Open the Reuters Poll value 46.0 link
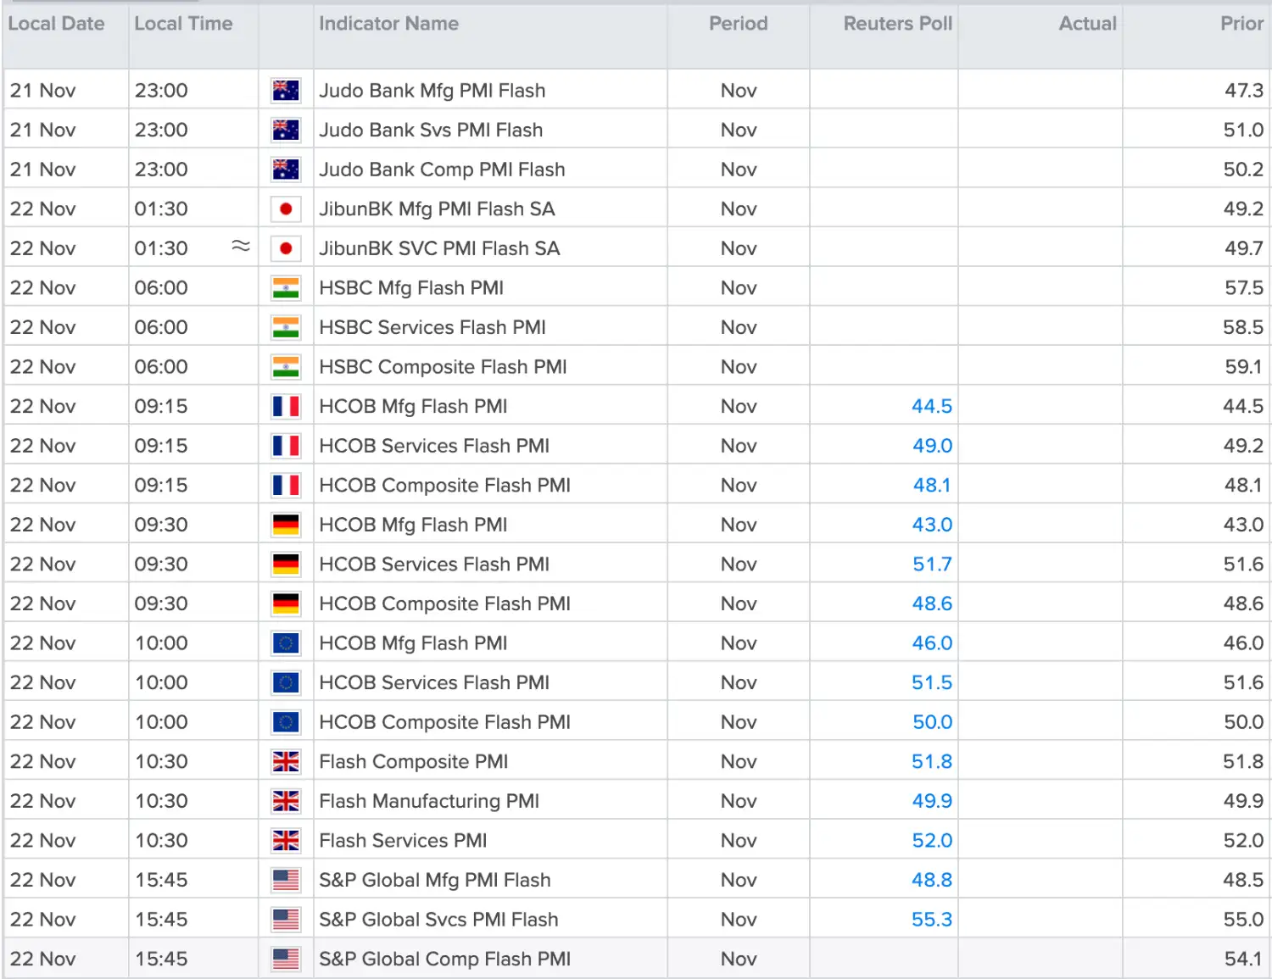The width and height of the screenshot is (1272, 979). [932, 643]
